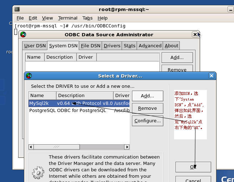
Task: Open the File menu in terminal
Action: [x=20, y=18]
